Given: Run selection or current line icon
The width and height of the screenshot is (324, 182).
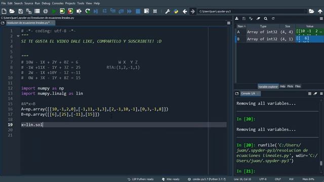Looking at the screenshot, I should 79,11.
